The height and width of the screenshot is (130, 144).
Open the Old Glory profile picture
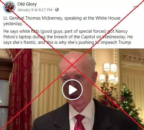(9, 7)
